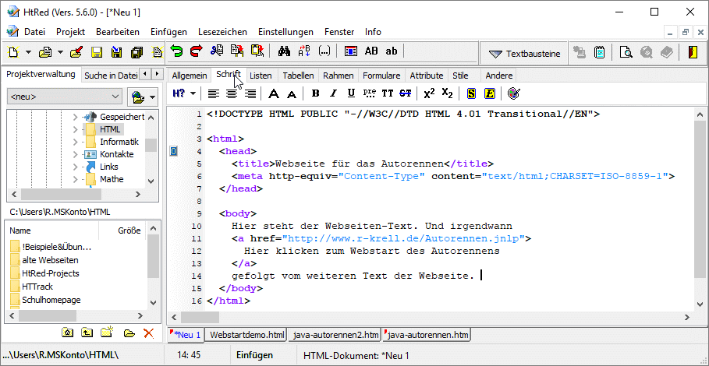Click the preformatted 'pre' text icon
Image resolution: width=709 pixels, height=366 pixels.
click(x=370, y=93)
